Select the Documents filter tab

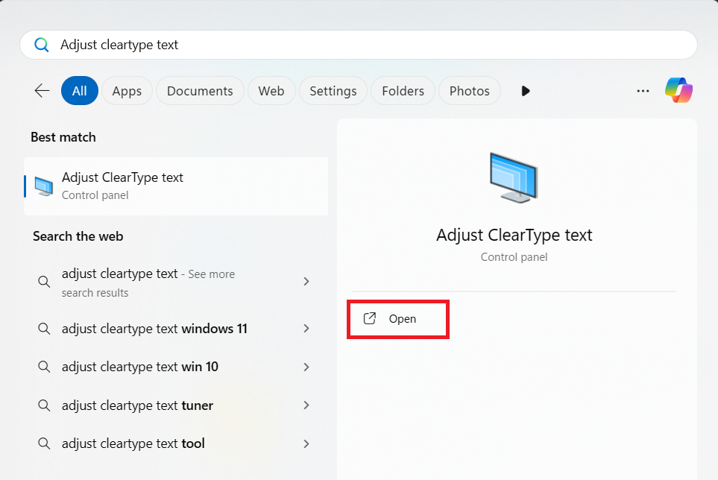[200, 91]
